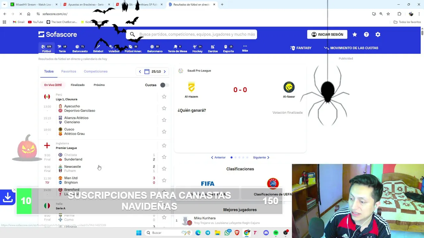424x238 pixels.
Task: Click the Iniciar Sesión button
Action: (x=327, y=34)
